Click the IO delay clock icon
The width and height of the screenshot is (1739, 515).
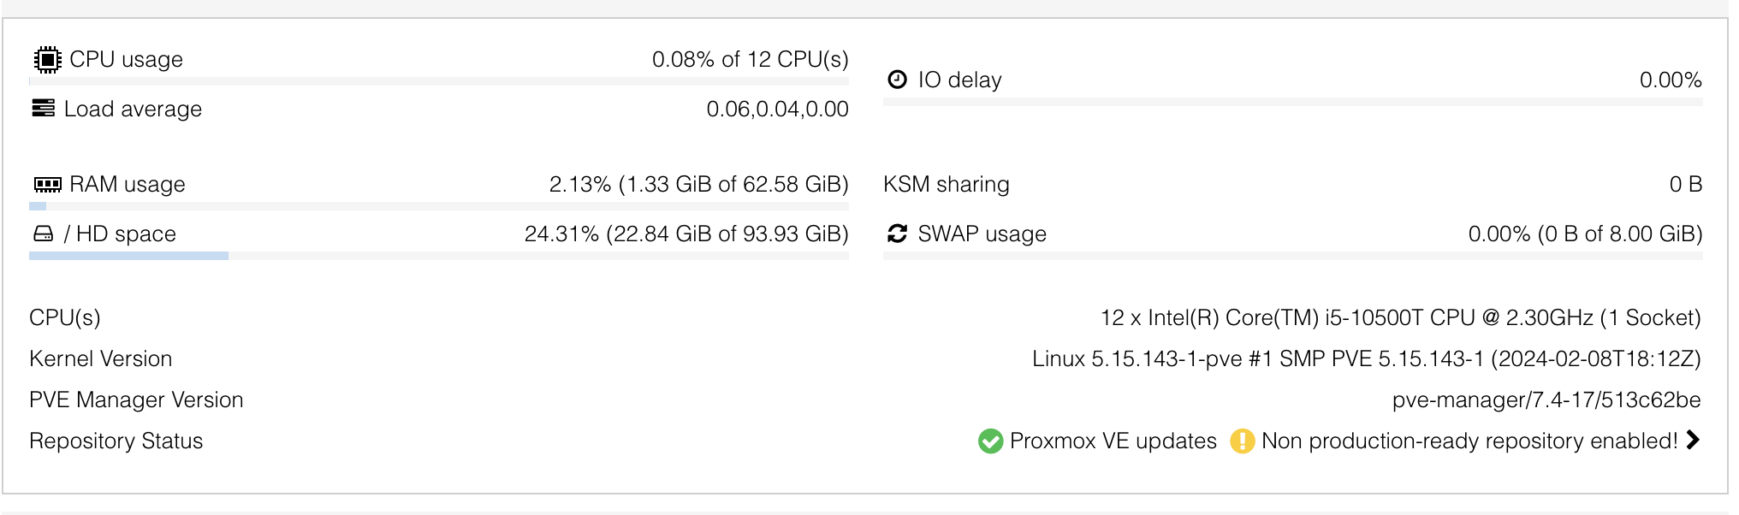click(x=897, y=80)
